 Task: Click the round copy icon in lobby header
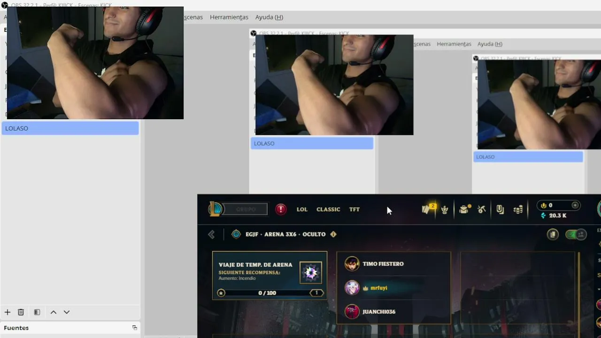coord(553,234)
